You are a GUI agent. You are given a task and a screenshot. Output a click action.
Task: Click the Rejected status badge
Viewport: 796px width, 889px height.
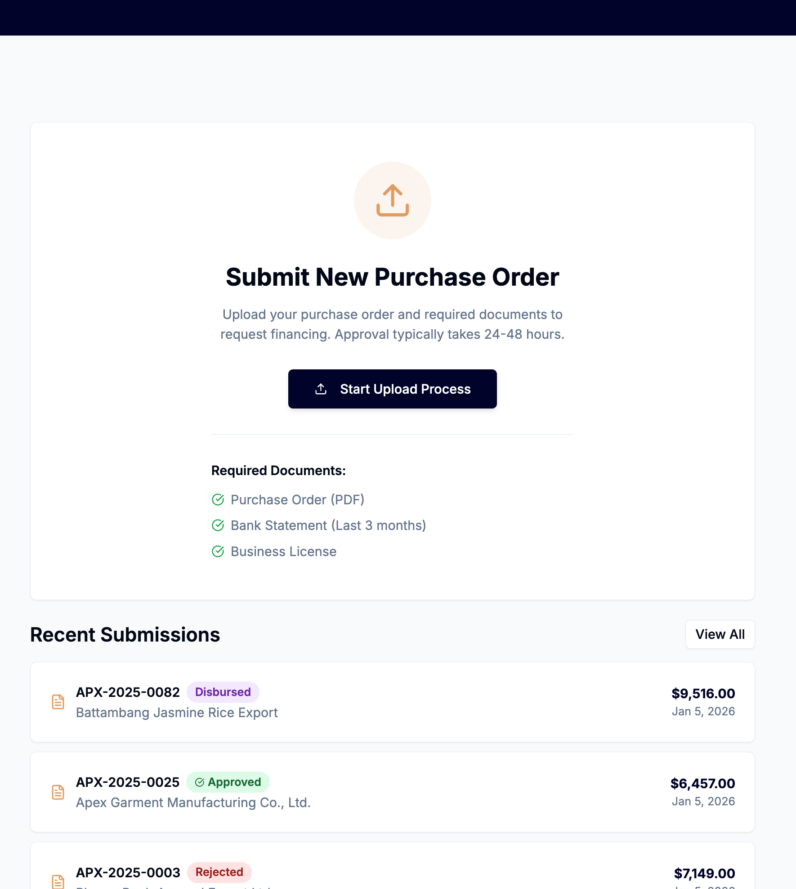tap(219, 872)
